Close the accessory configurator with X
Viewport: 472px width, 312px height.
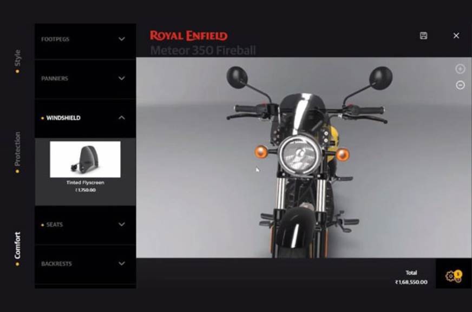pos(456,36)
